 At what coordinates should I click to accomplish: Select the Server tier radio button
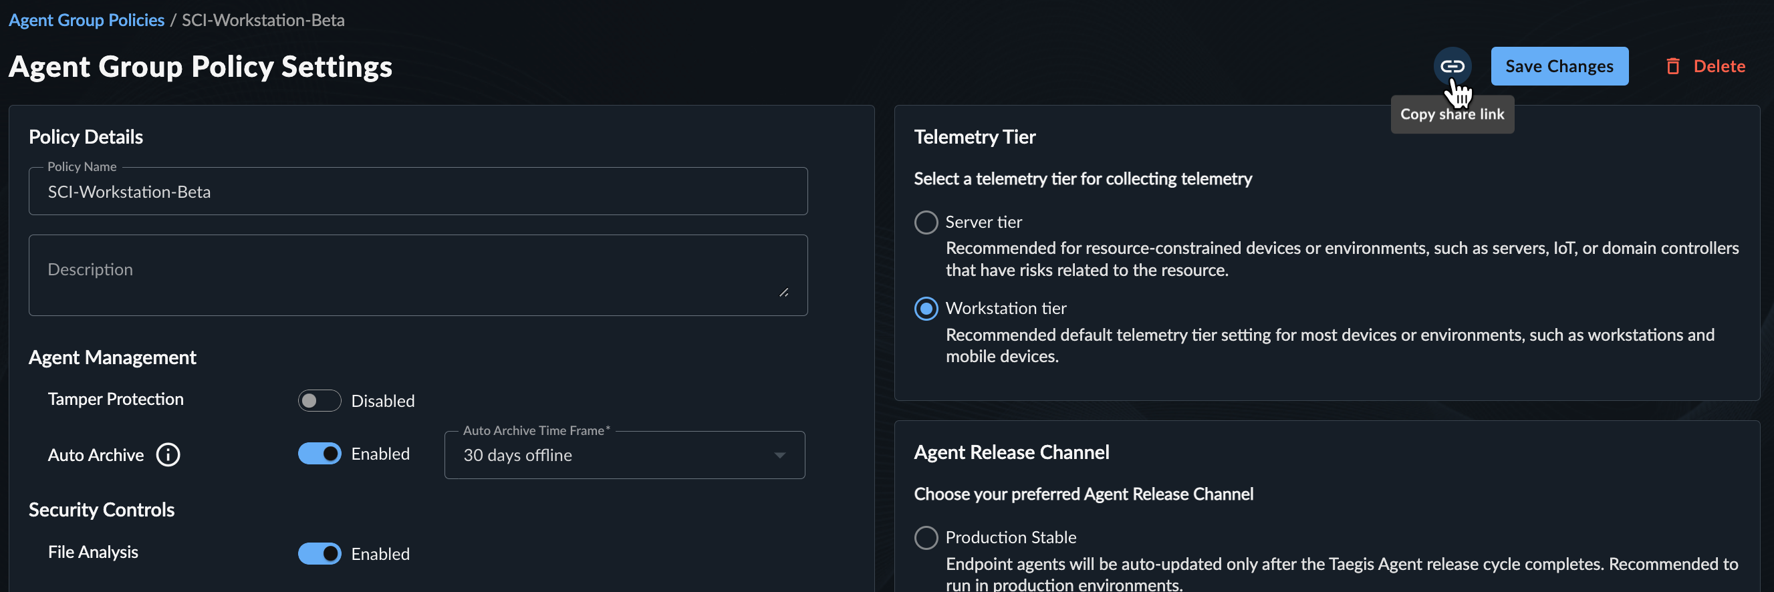point(926,223)
